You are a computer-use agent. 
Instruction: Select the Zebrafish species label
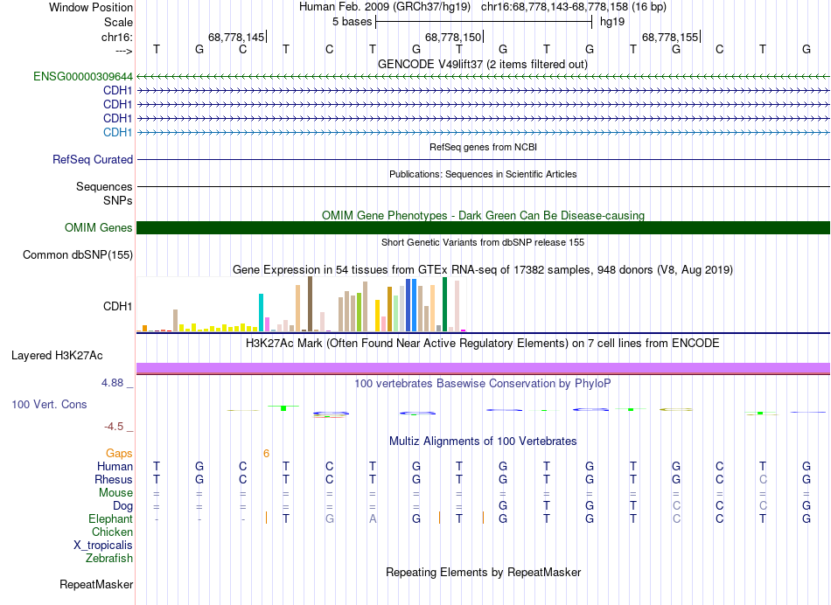(x=109, y=558)
